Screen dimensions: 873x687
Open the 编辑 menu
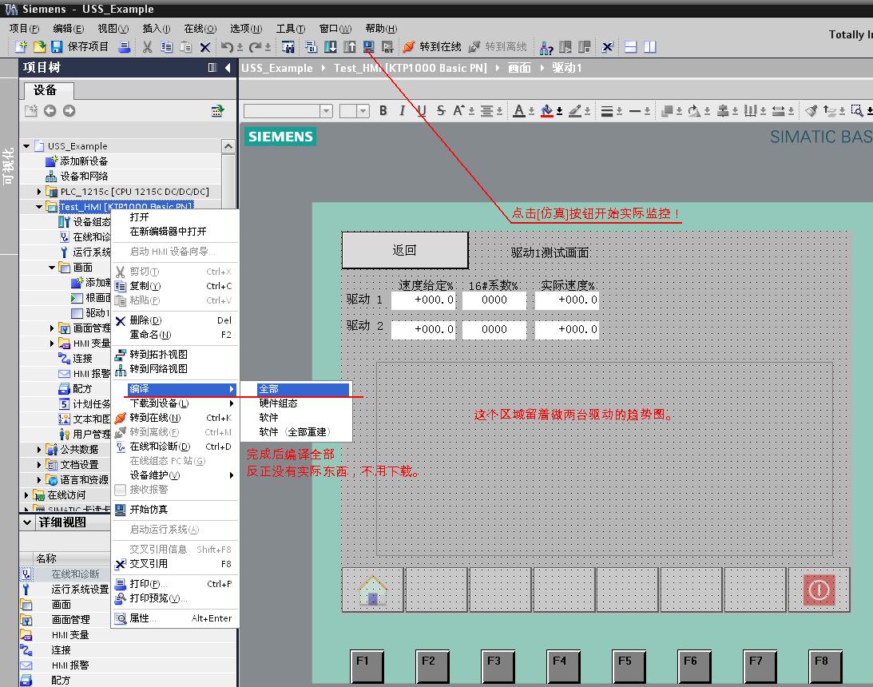coord(68,29)
